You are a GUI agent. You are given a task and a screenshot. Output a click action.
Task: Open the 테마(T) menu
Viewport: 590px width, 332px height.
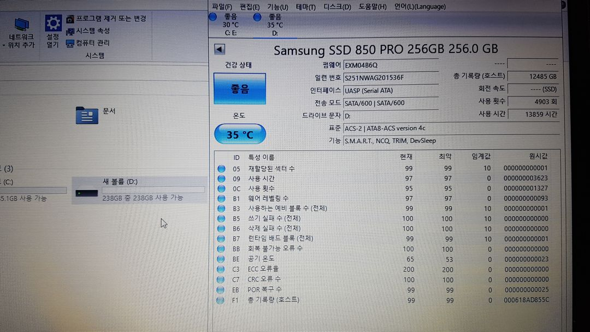305,7
